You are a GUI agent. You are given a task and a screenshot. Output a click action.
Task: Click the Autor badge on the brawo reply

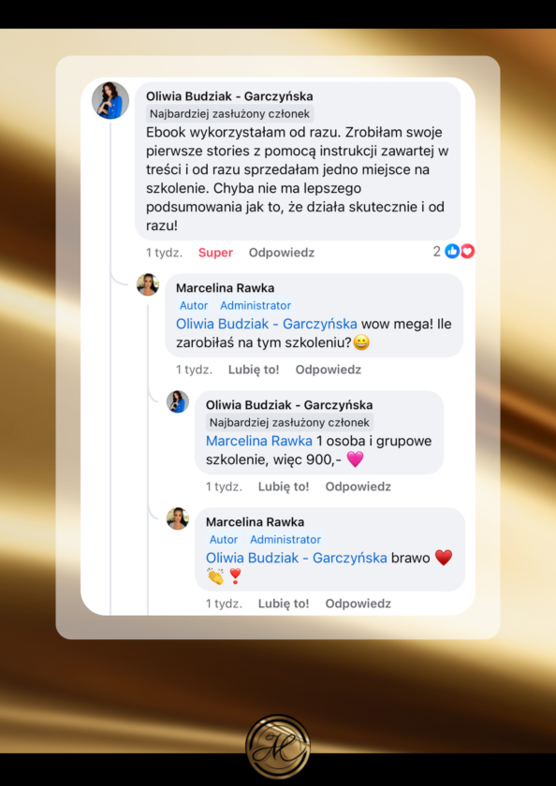[x=224, y=539]
